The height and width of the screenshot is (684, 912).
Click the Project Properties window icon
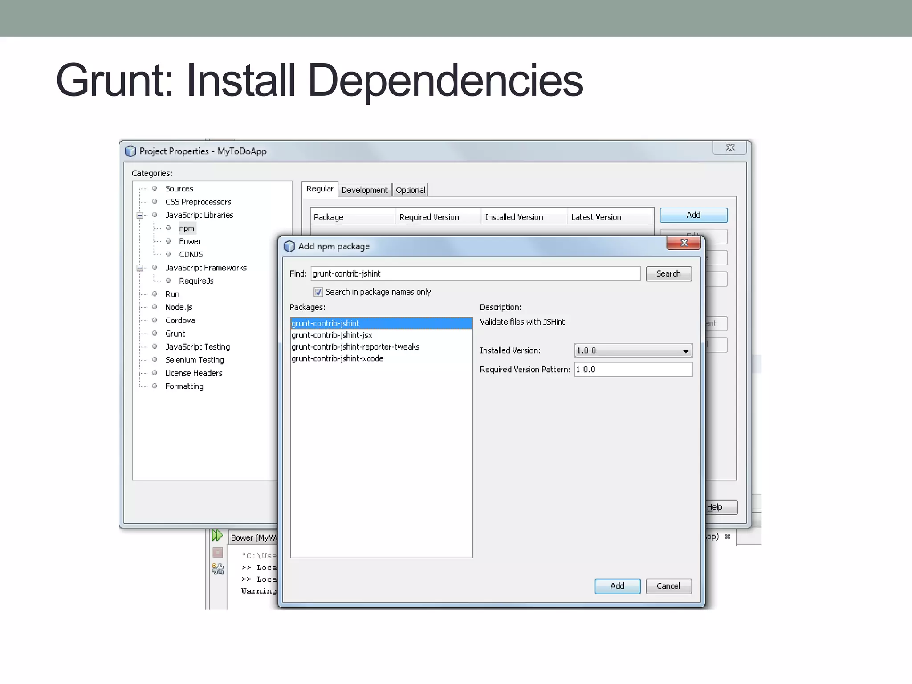130,151
